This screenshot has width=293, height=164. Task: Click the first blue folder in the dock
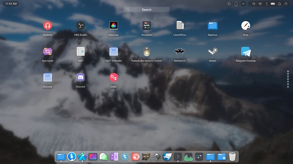(61, 157)
